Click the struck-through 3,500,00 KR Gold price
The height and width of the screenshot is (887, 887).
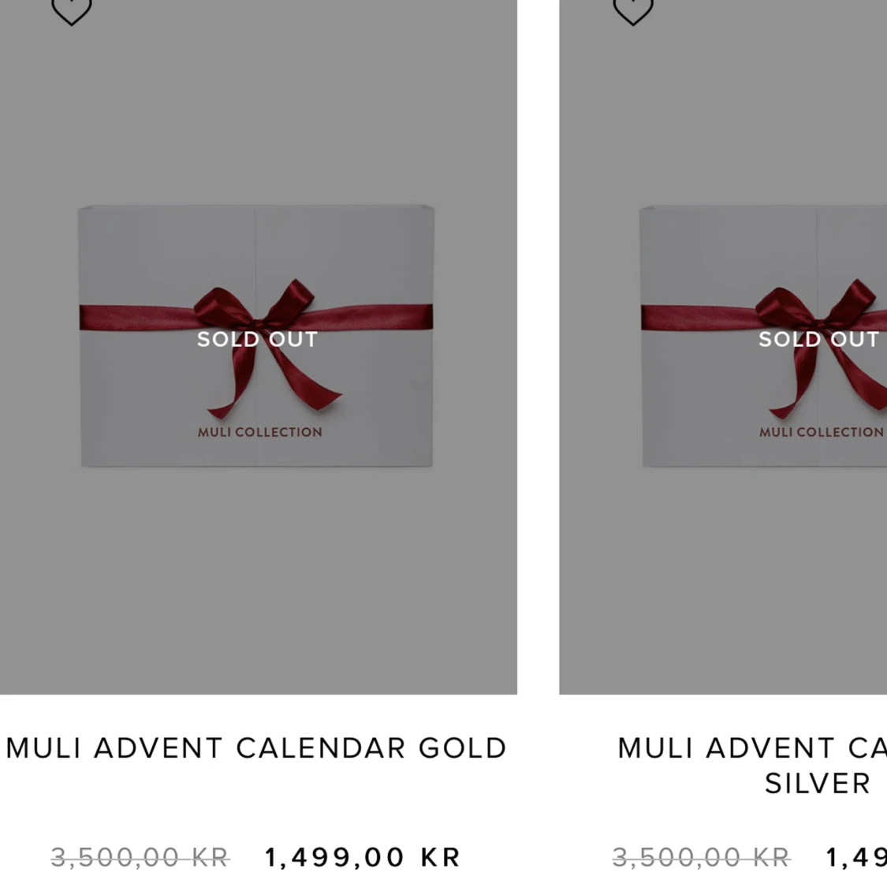click(140, 858)
